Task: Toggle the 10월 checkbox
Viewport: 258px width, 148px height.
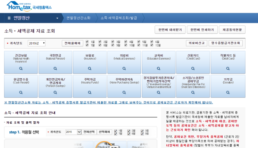Action: coord(126,45)
